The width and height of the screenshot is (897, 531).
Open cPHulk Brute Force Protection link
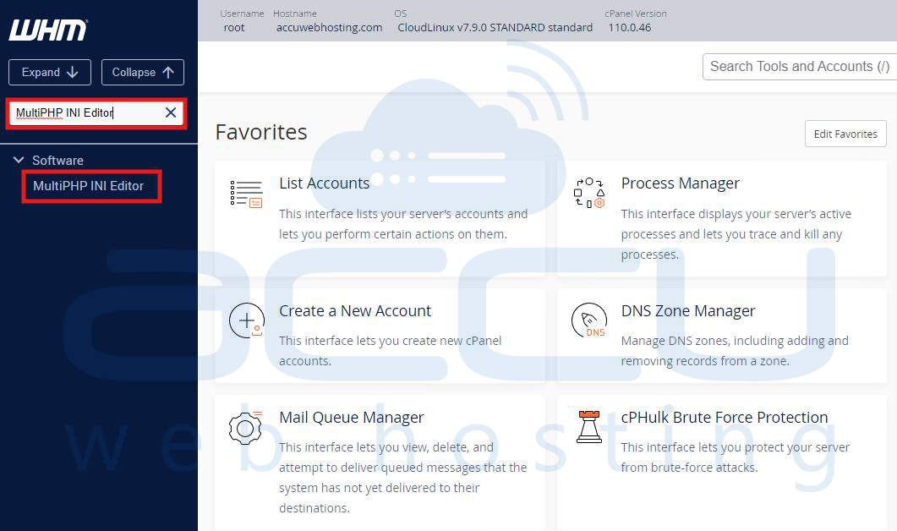725,417
